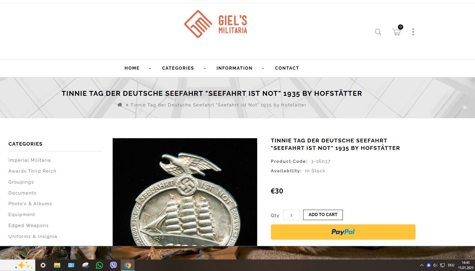Open the search magnifier icon
Viewport: 475px width, 271px height.
point(378,32)
